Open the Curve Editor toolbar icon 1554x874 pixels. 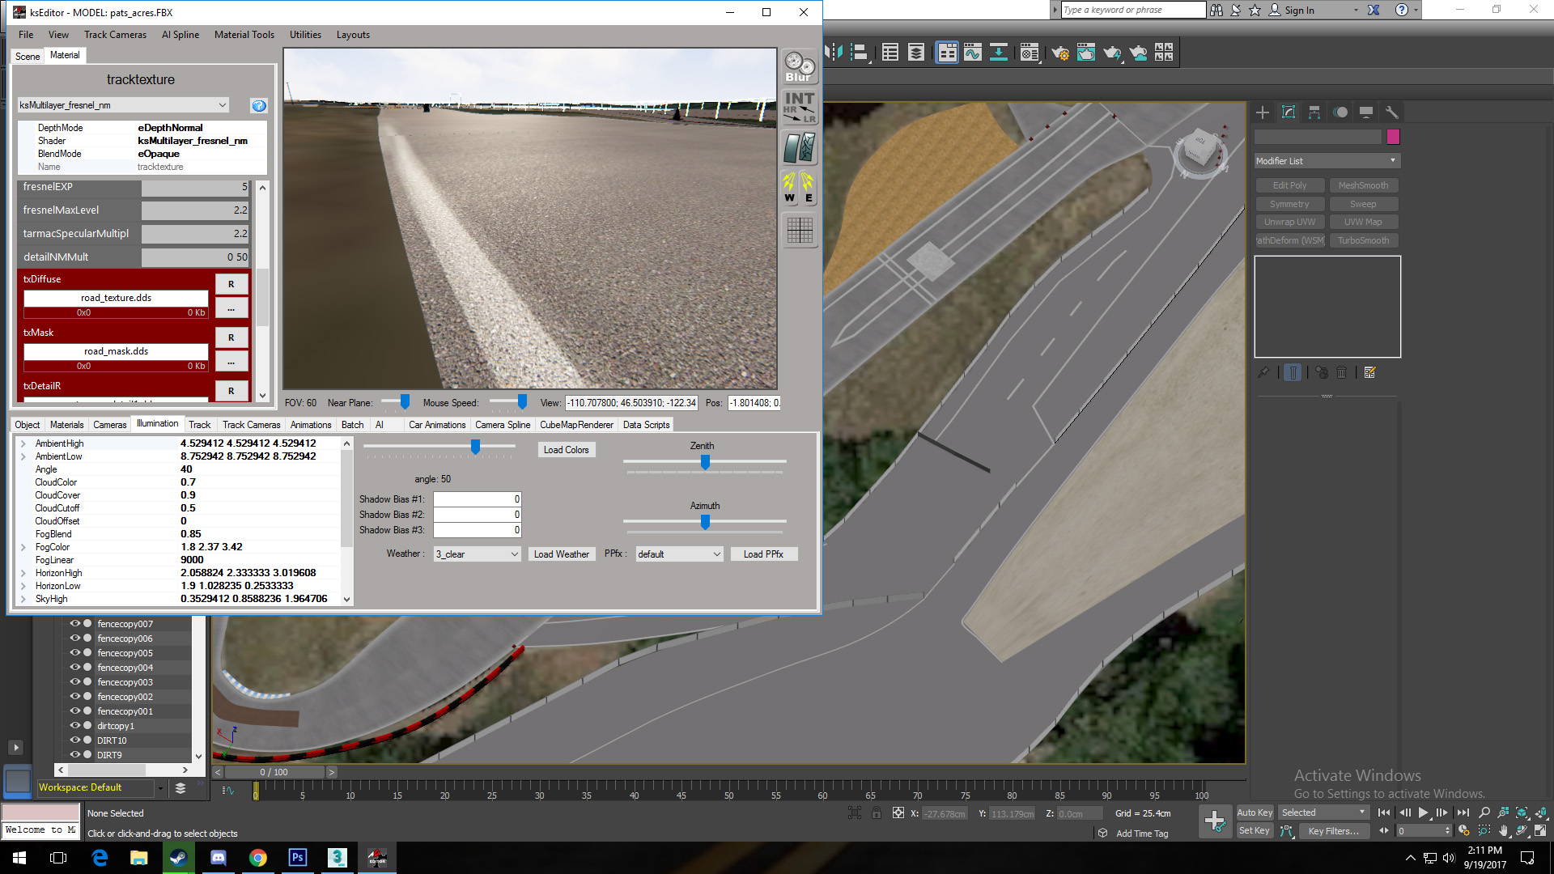(x=972, y=53)
